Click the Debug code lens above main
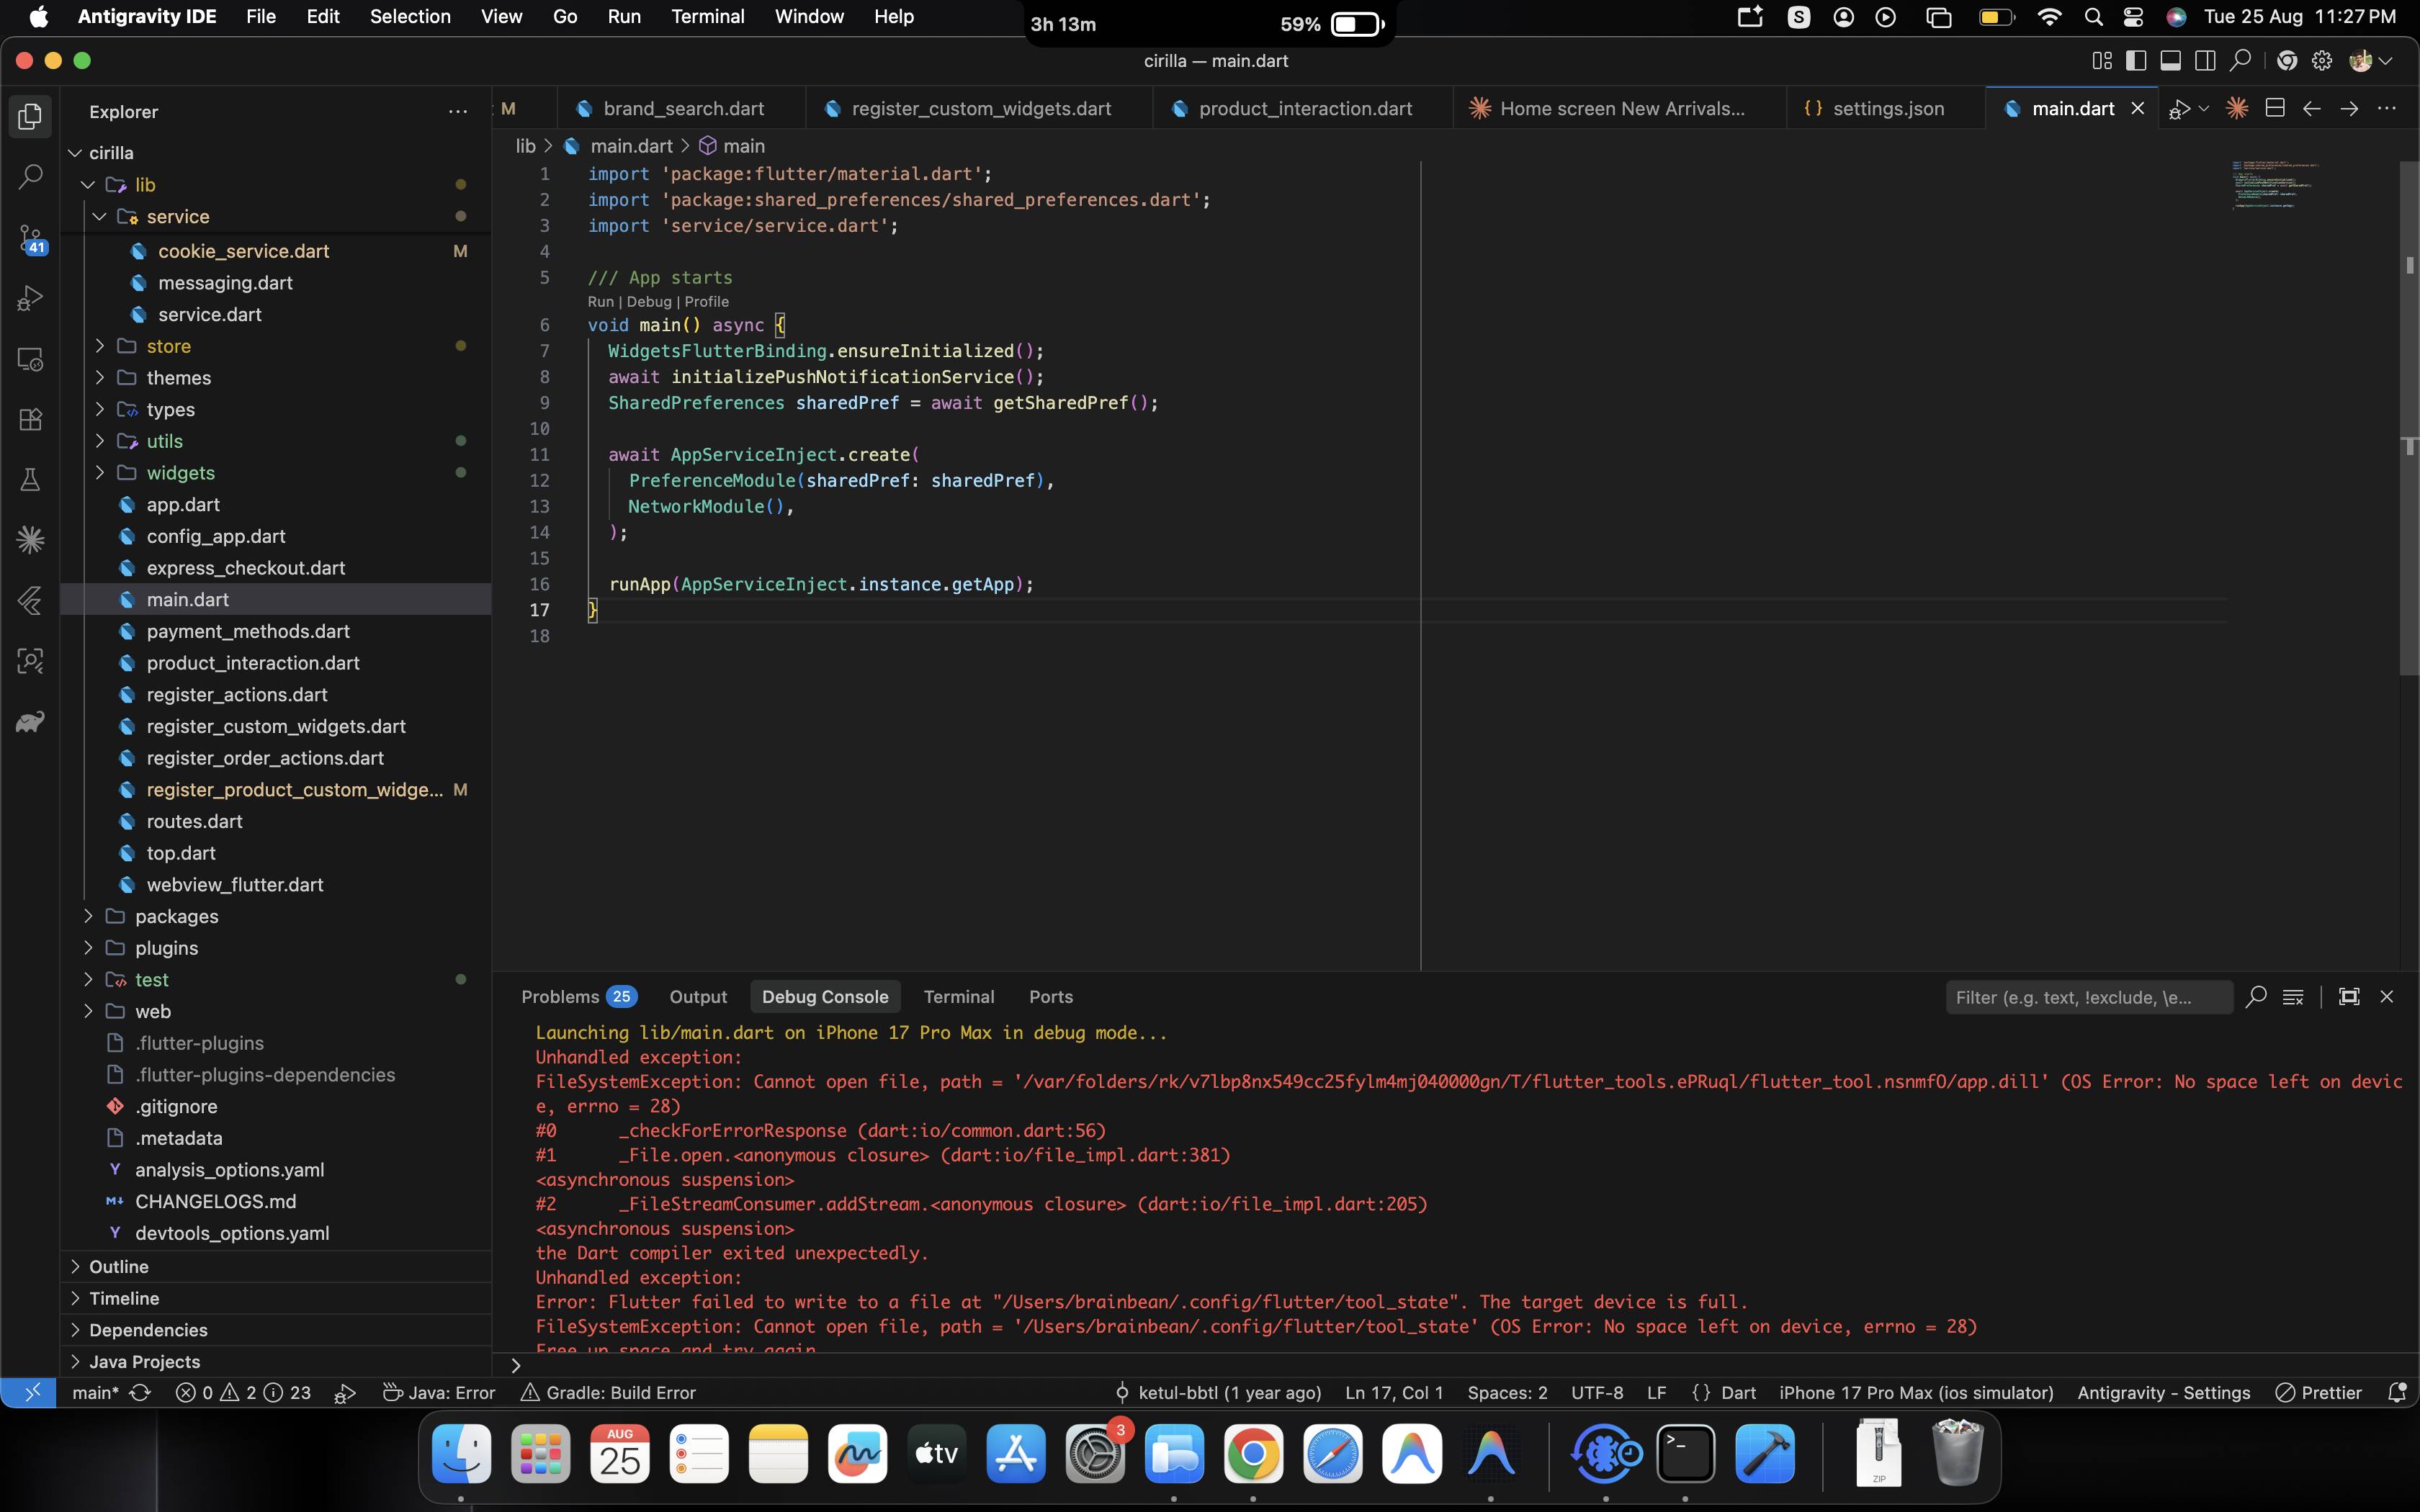Image resolution: width=2420 pixels, height=1512 pixels. pos(649,302)
